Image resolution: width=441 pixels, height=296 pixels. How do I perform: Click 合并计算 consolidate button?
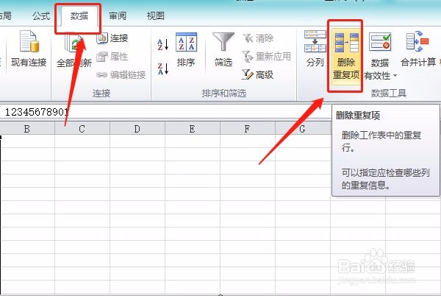418,49
